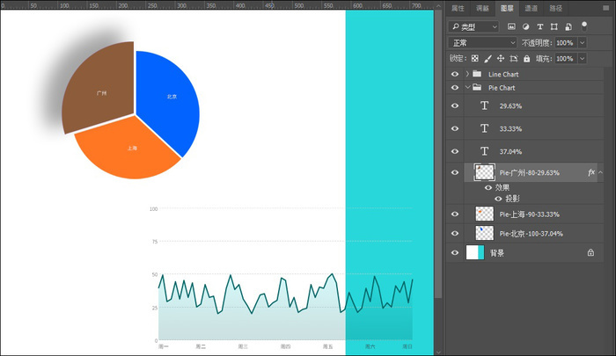The height and width of the screenshot is (356, 616).
Task: Filter layers by shape layer type
Action: click(554, 26)
